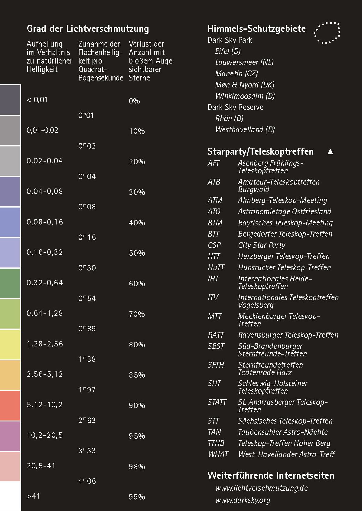The image size is (362, 511).
Task: Open the www.lichtverschmutzung.de link
Action: [x=261, y=488]
